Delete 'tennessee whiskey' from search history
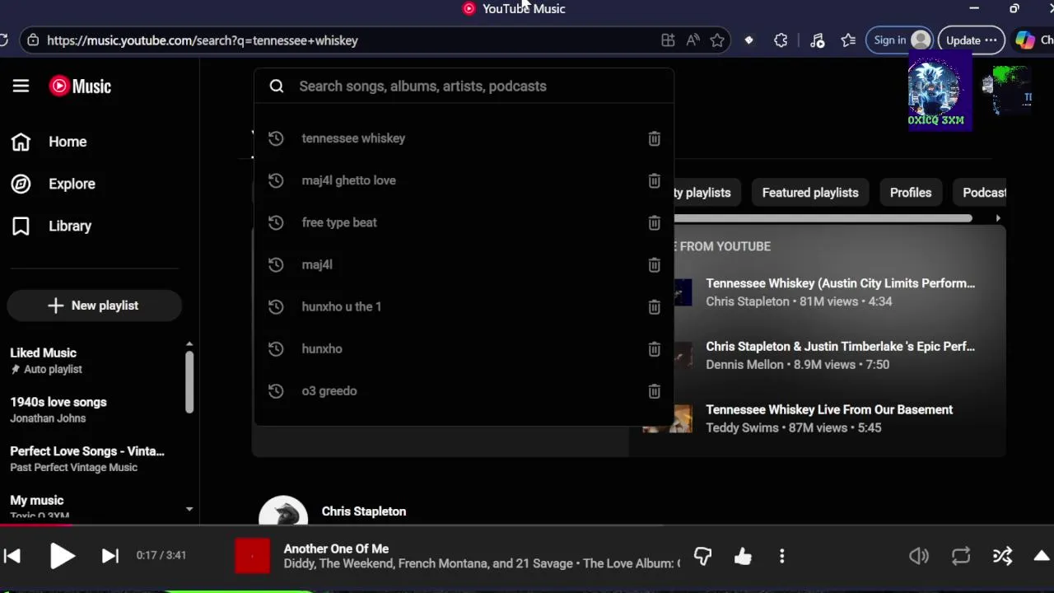Screen dimensions: 1054x593 coord(654,138)
